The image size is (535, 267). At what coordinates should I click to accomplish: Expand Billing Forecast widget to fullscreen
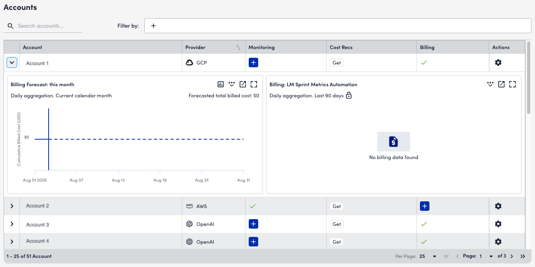coord(254,84)
